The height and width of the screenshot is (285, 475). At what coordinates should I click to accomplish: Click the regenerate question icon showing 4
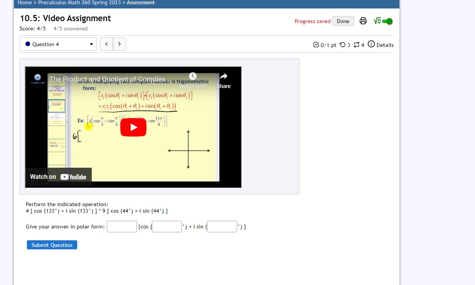[357, 45]
